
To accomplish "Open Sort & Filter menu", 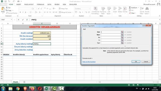I will pyautogui.click(x=142, y=11).
